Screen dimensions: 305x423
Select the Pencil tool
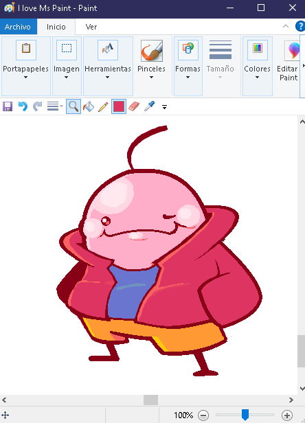tap(103, 106)
